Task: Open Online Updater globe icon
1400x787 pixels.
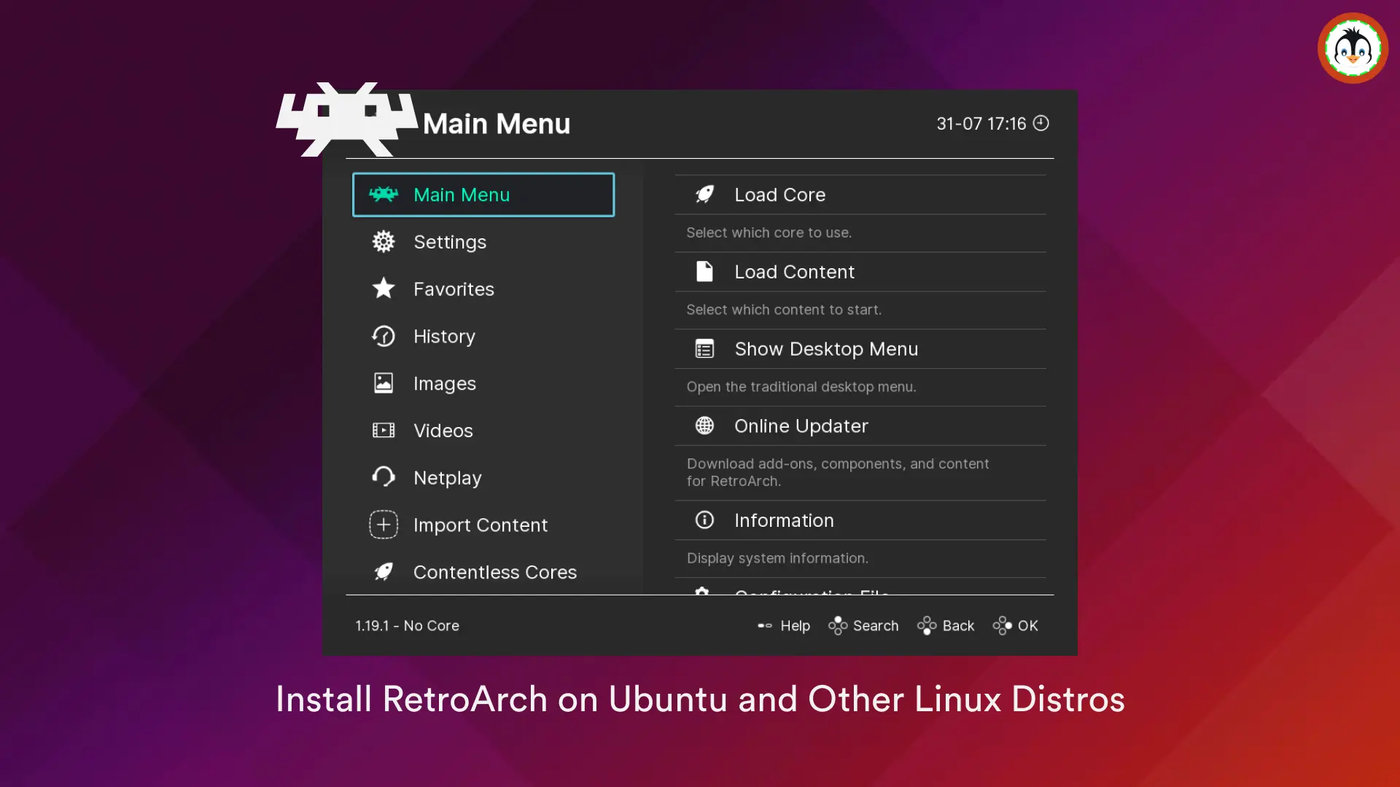Action: click(x=704, y=426)
